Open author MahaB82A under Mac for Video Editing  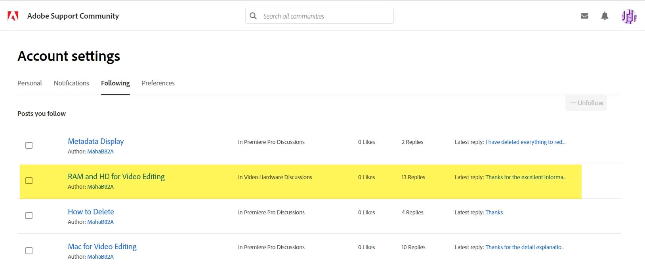point(100,257)
